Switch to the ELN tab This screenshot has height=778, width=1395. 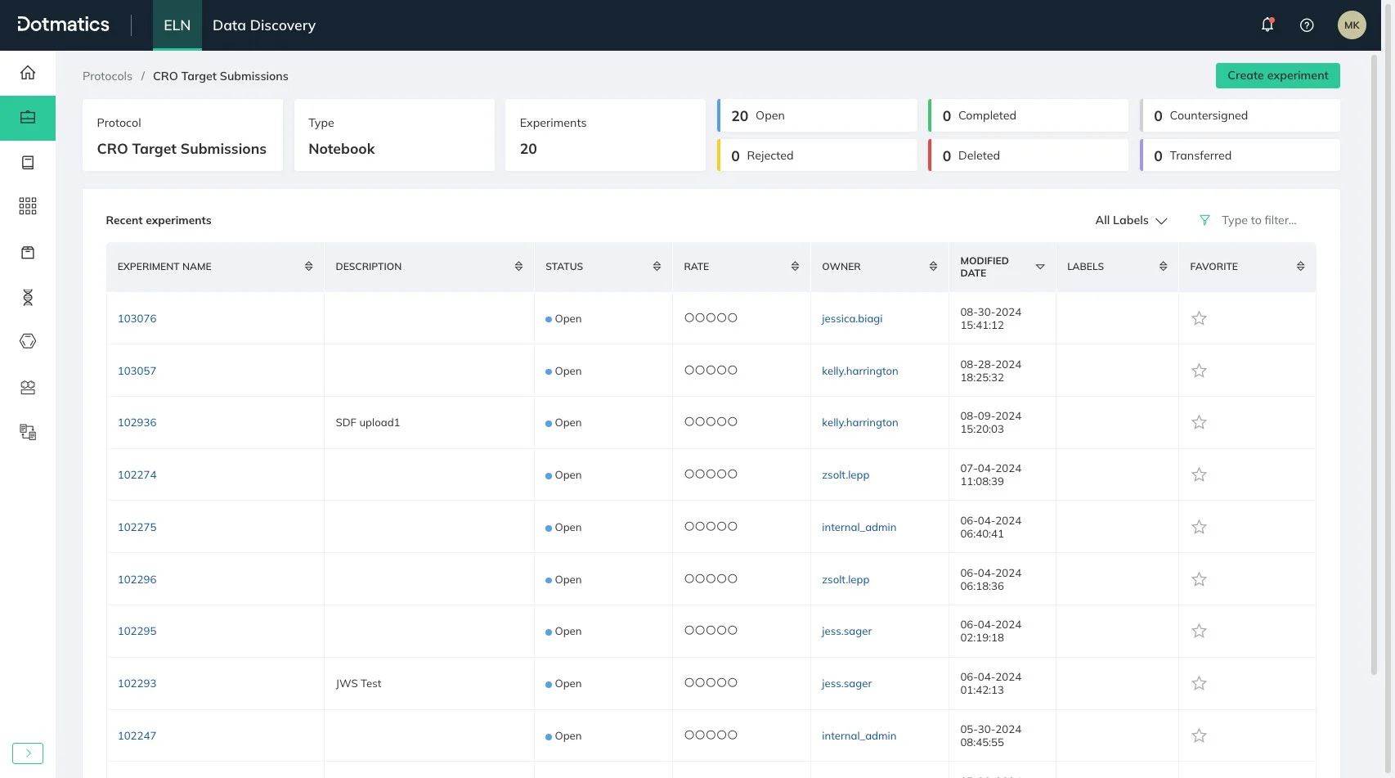pyautogui.click(x=177, y=25)
